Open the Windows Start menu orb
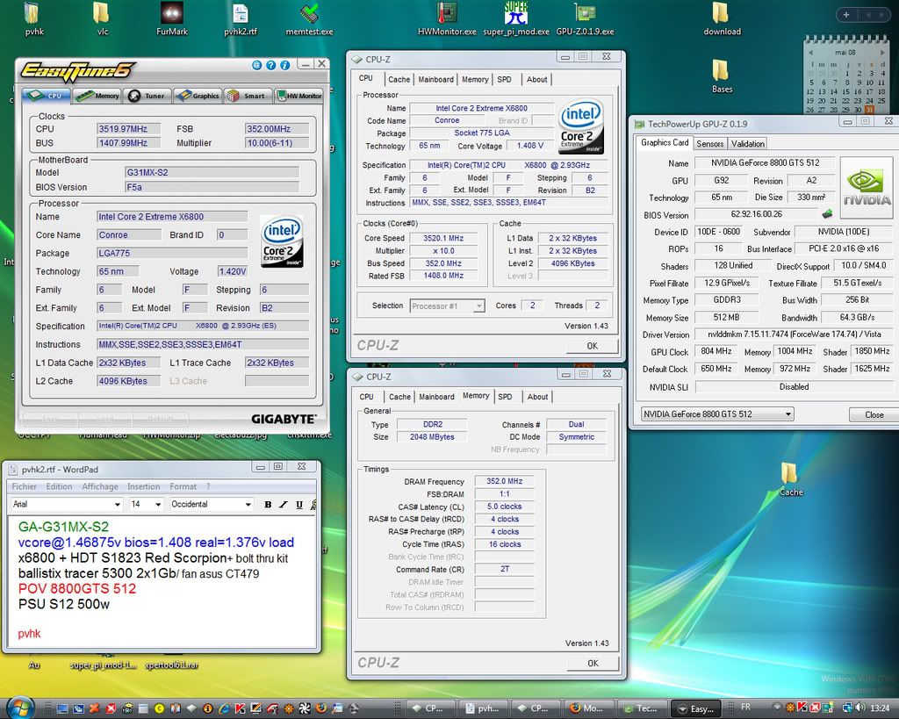The height and width of the screenshot is (719, 899). (19, 707)
